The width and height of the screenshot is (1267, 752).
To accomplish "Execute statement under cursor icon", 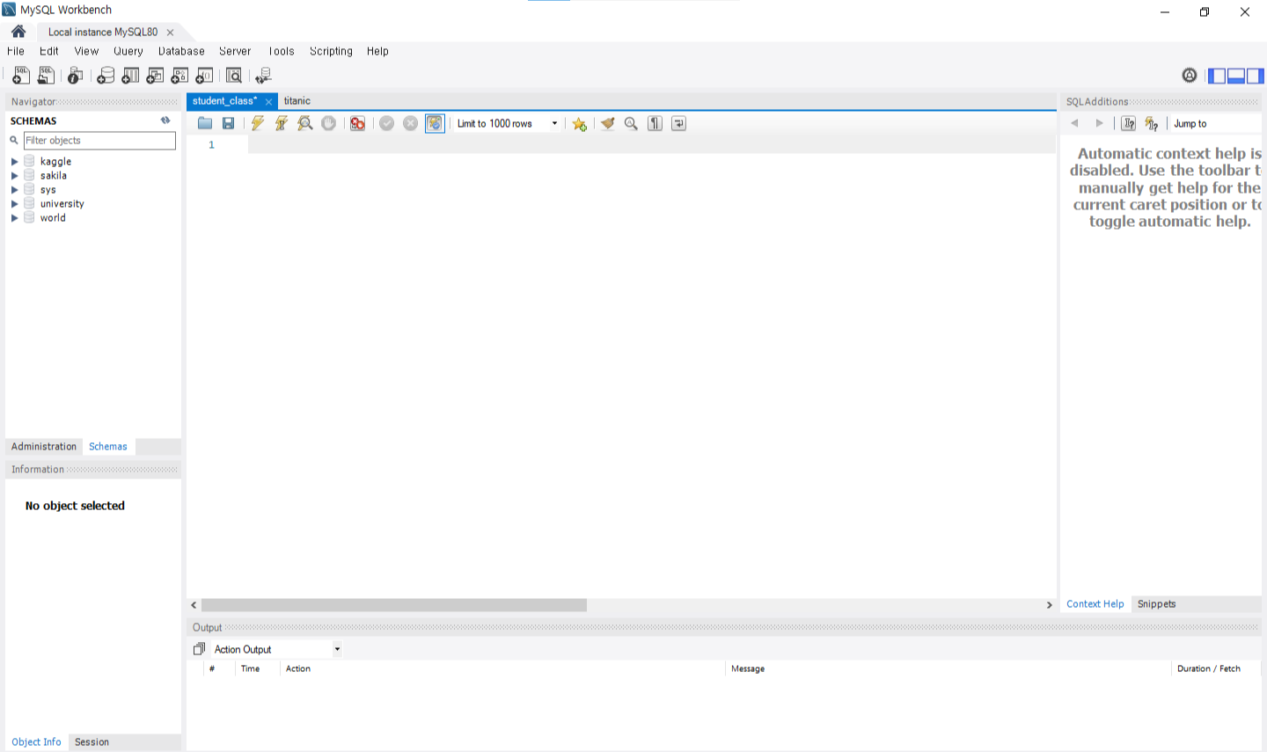I will [281, 123].
